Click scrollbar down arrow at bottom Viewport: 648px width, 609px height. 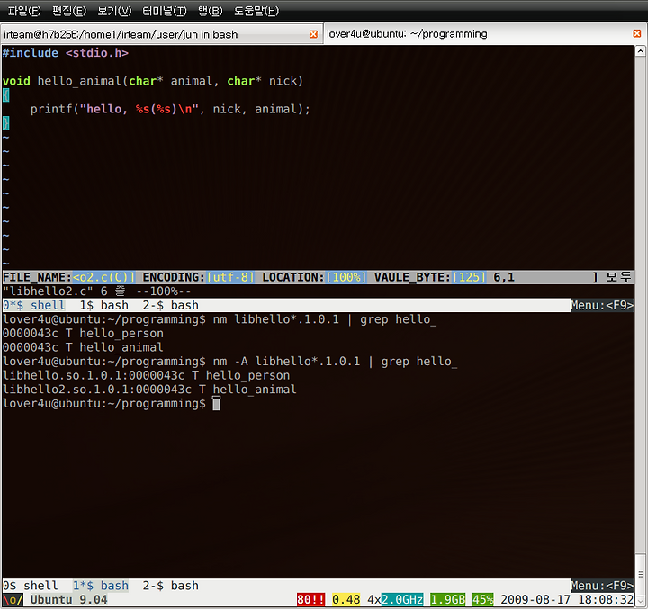pos(641,600)
